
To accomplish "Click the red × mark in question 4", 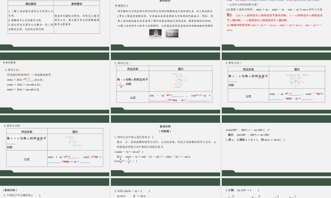I will (x=270, y=130).
